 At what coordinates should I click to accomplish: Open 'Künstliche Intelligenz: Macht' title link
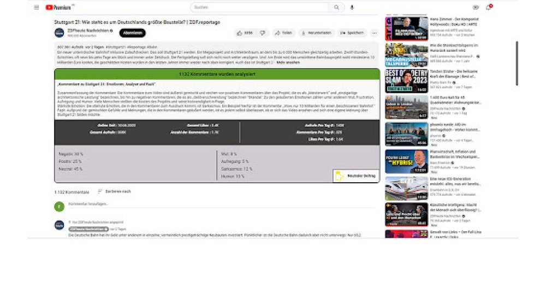pyautogui.click(x=455, y=207)
